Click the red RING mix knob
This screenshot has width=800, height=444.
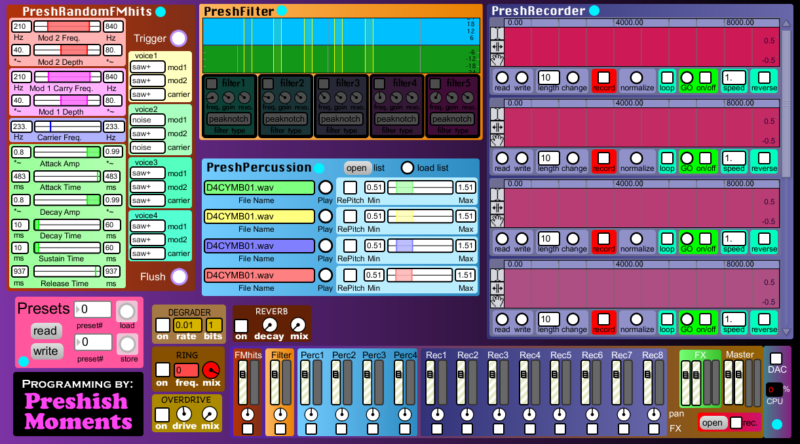pyautogui.click(x=211, y=370)
